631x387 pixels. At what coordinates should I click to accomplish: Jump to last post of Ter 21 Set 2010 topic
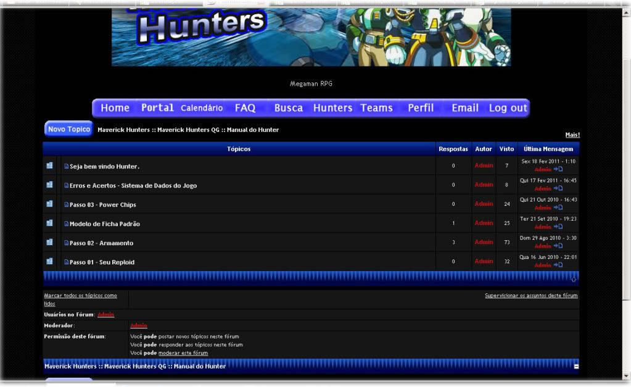558,227
